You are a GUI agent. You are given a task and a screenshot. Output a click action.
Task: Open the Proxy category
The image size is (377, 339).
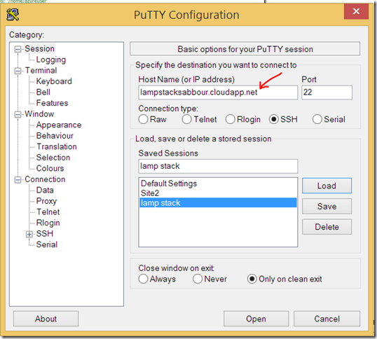(46, 201)
